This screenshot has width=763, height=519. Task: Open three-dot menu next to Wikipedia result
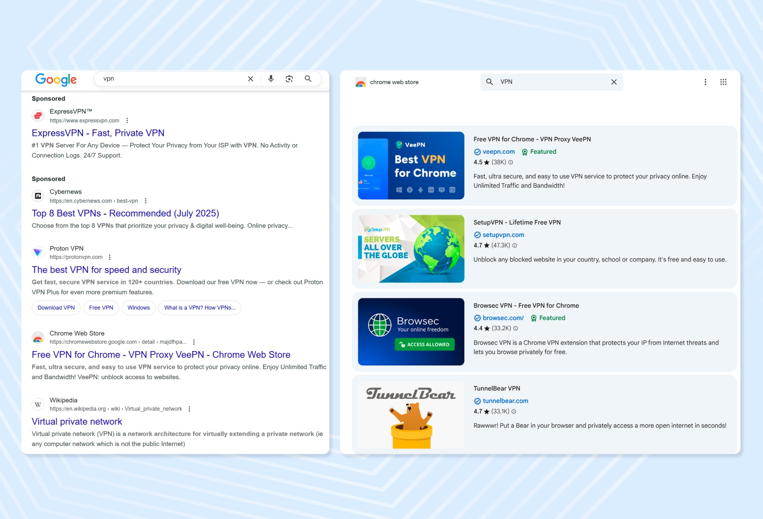point(189,409)
